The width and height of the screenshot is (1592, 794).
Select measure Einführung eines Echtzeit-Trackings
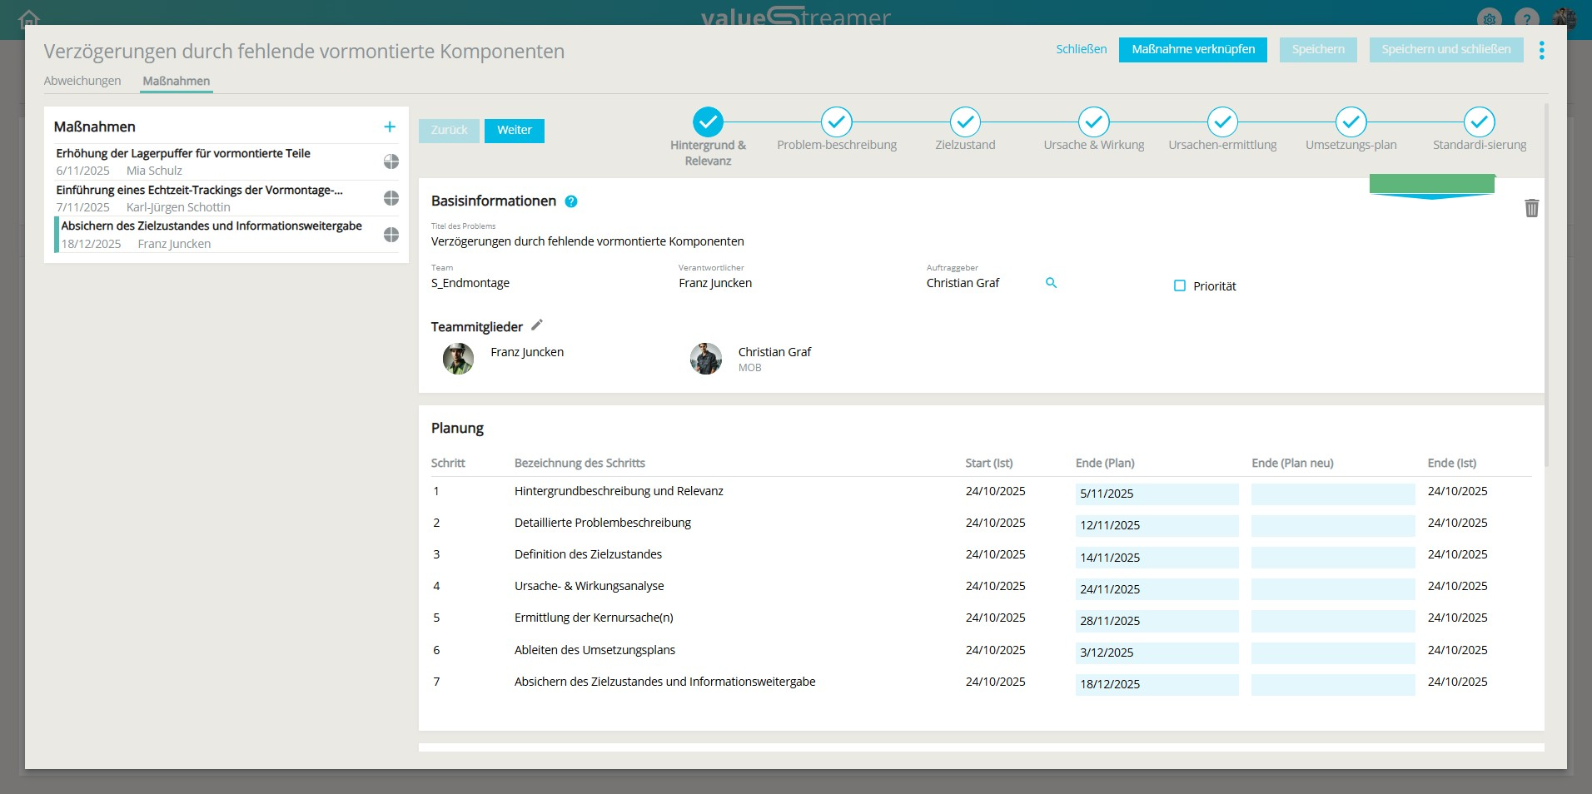[x=200, y=191]
